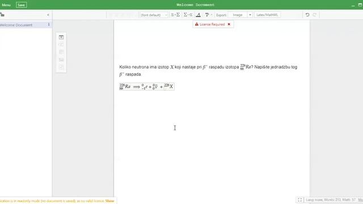Click the window title Welcome Document
The height and width of the screenshot is (204, 363).
(196, 5)
